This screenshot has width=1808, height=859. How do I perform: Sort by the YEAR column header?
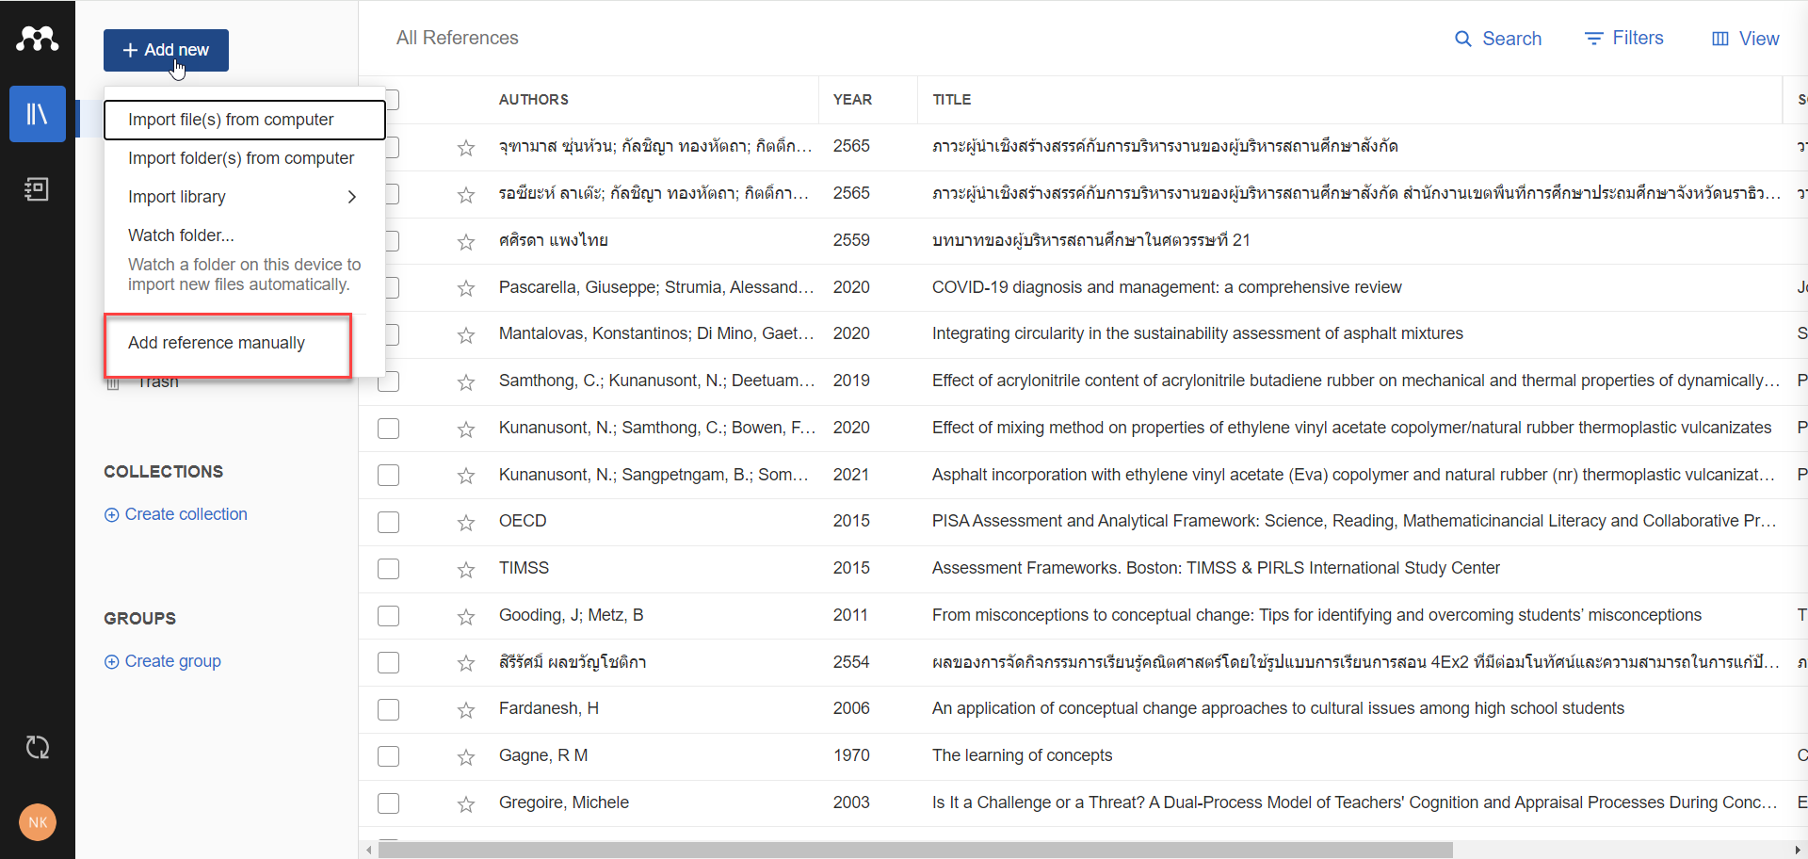pyautogui.click(x=852, y=100)
